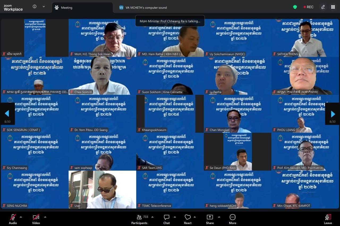Open the Chat panel

pos(167,219)
